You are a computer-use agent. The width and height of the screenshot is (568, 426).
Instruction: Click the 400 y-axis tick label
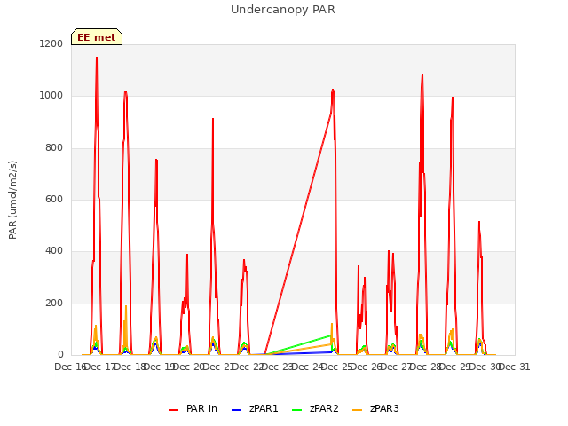[x=54, y=250]
